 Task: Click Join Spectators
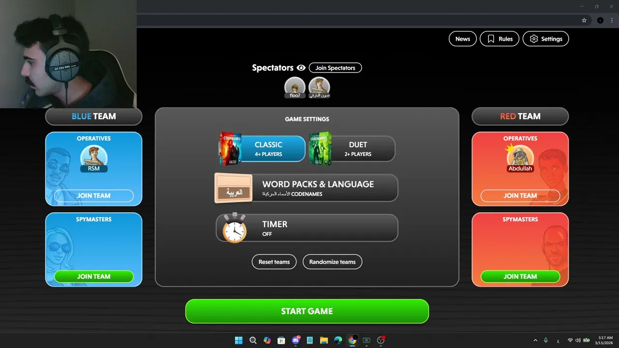335,68
